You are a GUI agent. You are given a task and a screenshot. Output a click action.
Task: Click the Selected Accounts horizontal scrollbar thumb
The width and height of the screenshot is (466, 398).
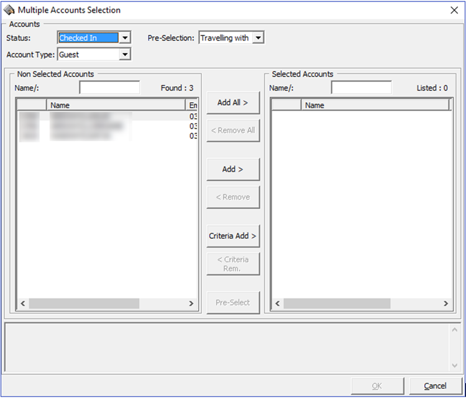337,303
